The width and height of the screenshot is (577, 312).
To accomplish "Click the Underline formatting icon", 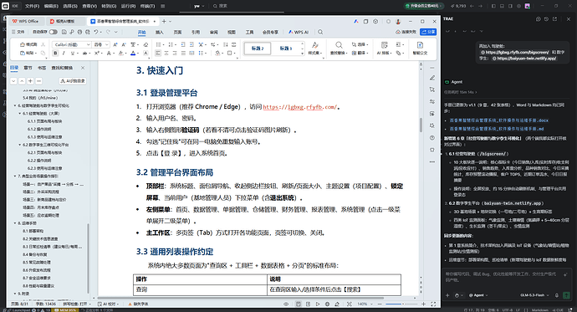I will [73, 54].
